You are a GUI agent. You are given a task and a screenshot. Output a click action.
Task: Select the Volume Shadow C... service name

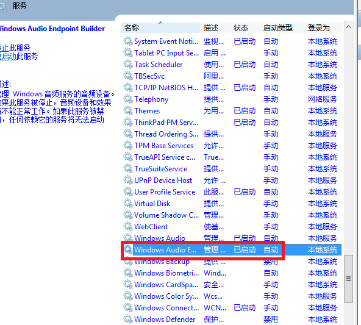coord(166,215)
